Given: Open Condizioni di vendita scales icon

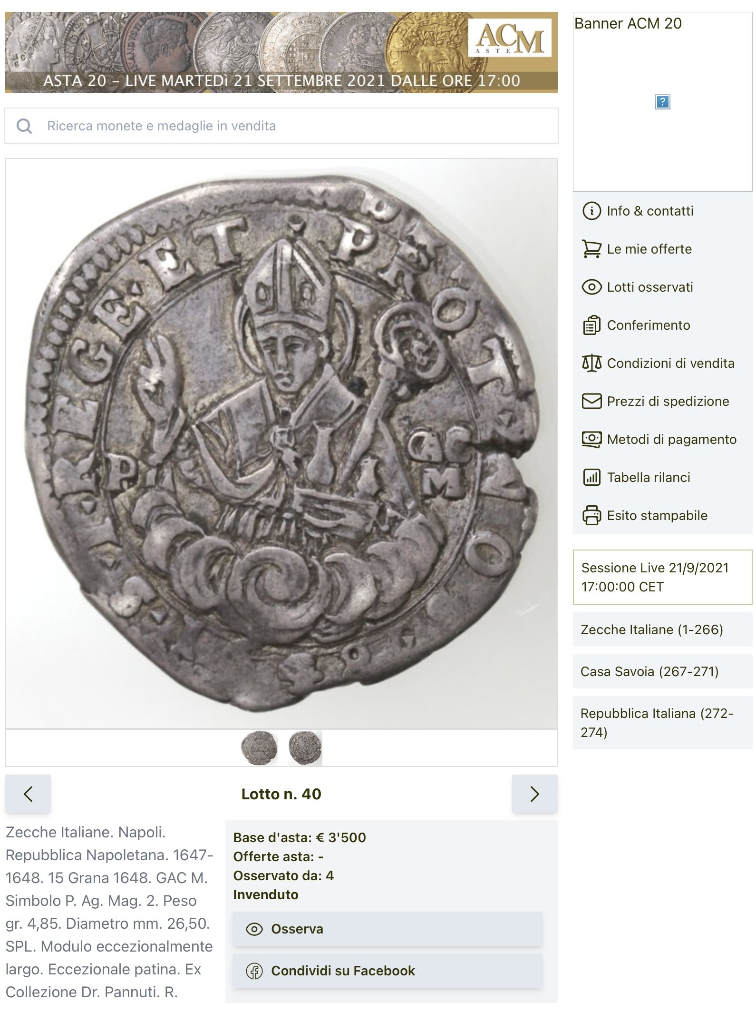Looking at the screenshot, I should [591, 363].
